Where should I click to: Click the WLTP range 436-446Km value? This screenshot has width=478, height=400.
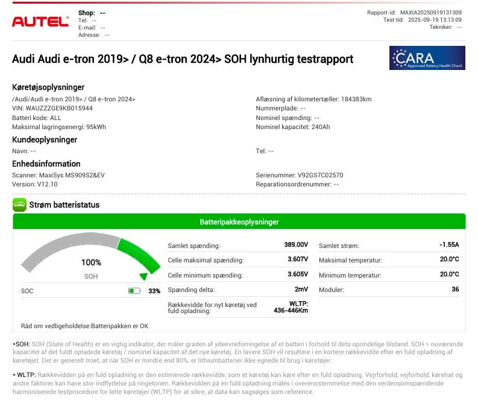(291, 311)
